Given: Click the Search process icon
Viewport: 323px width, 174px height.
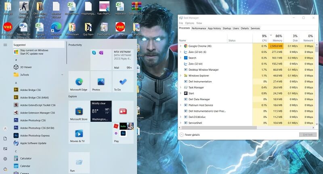Looking at the screenshot, I should click(x=186, y=58).
